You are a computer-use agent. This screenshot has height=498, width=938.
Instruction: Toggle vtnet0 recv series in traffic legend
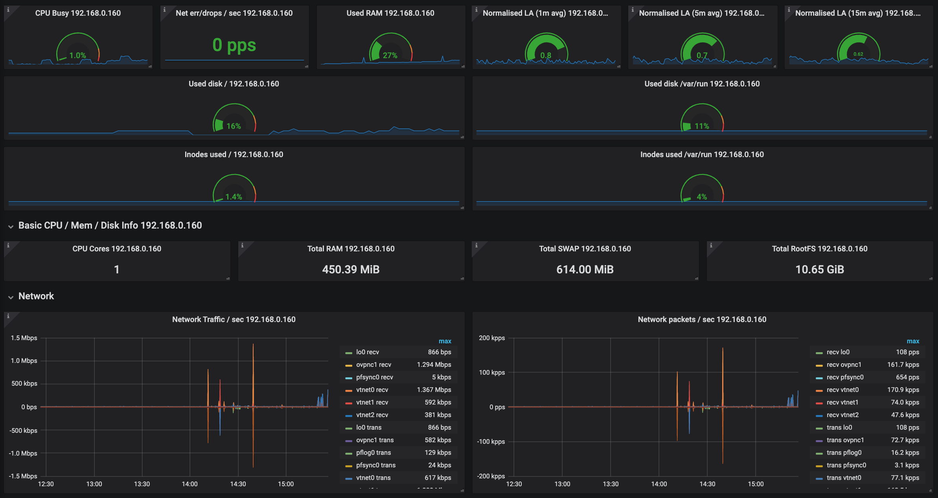point(372,390)
